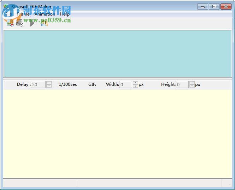
Task: Maximize the GIF Maker window
Action: click(x=214, y=7)
